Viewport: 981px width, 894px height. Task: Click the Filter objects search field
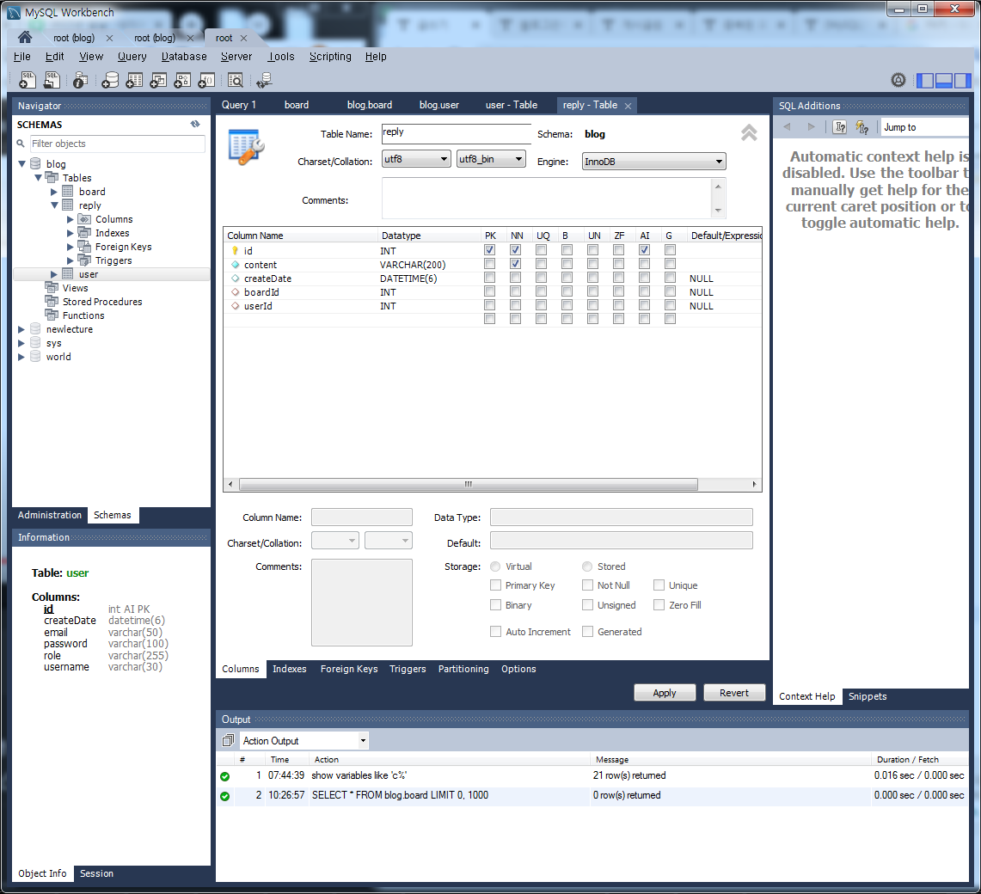tap(118, 144)
